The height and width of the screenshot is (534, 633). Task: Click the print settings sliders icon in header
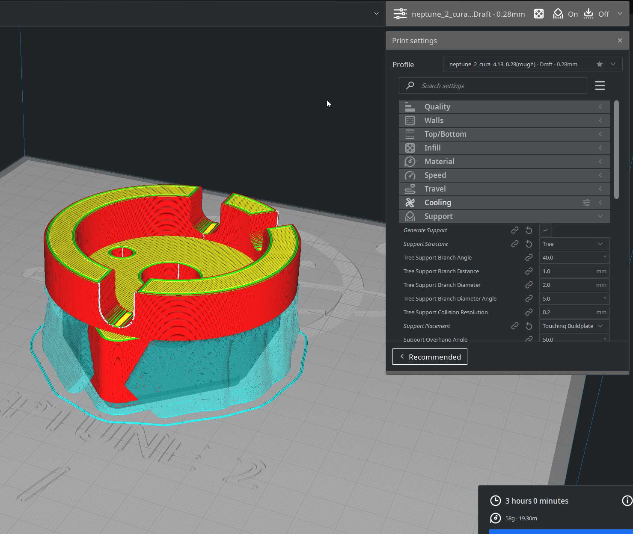click(400, 14)
